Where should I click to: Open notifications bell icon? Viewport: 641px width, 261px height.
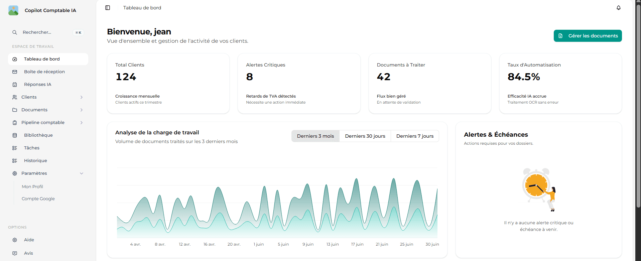point(618,8)
